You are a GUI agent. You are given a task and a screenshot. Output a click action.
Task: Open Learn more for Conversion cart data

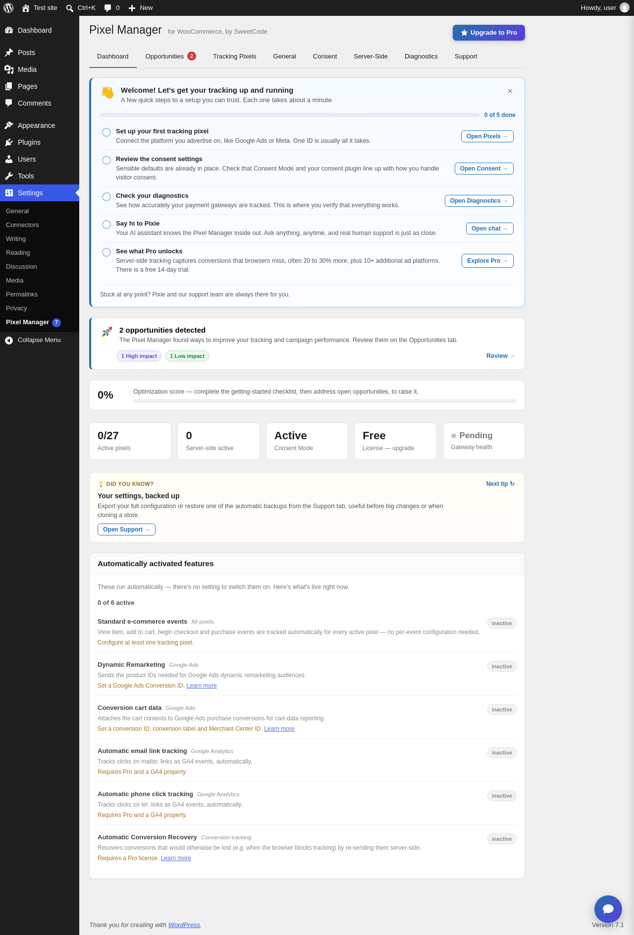tap(279, 729)
